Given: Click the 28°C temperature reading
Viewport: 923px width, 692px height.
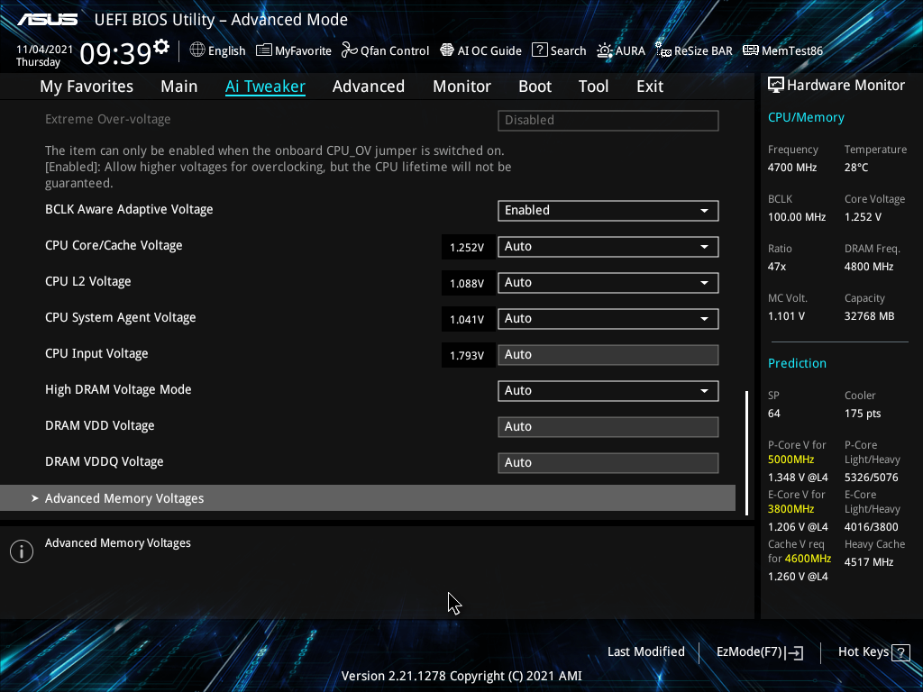Looking at the screenshot, I should click(856, 168).
